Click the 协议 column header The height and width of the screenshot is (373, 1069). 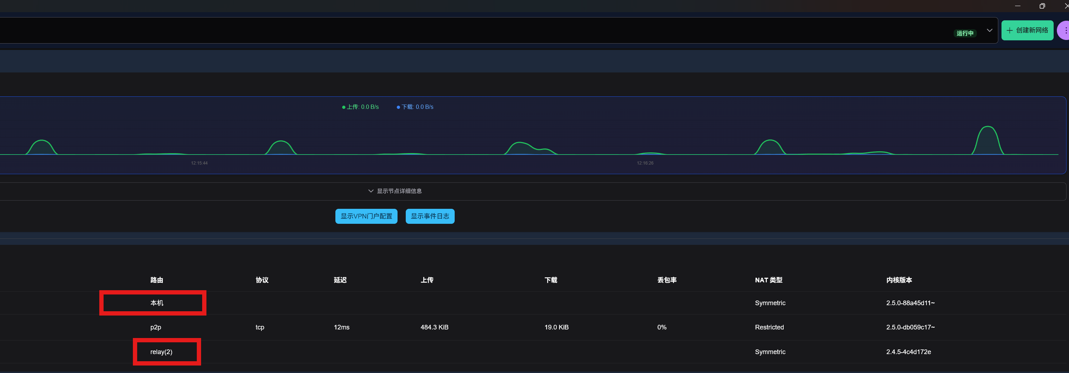pyautogui.click(x=262, y=280)
